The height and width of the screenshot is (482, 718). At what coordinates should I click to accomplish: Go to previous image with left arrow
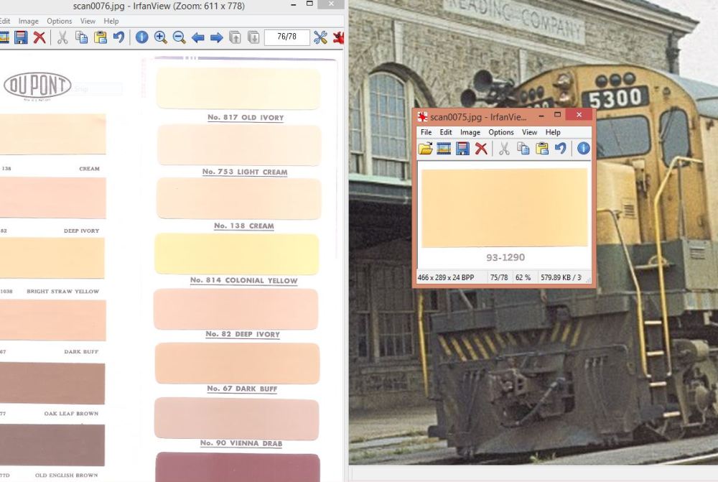pos(198,37)
